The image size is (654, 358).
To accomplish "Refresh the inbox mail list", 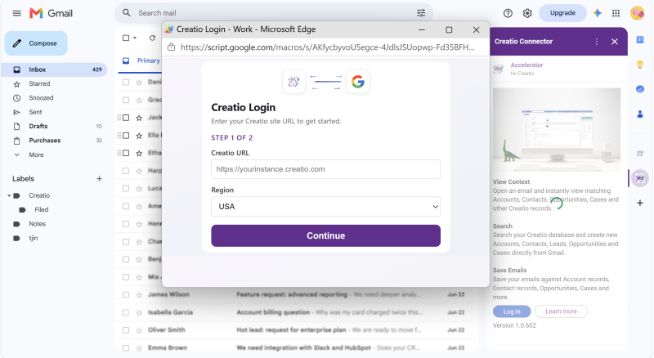I will 152,38.
